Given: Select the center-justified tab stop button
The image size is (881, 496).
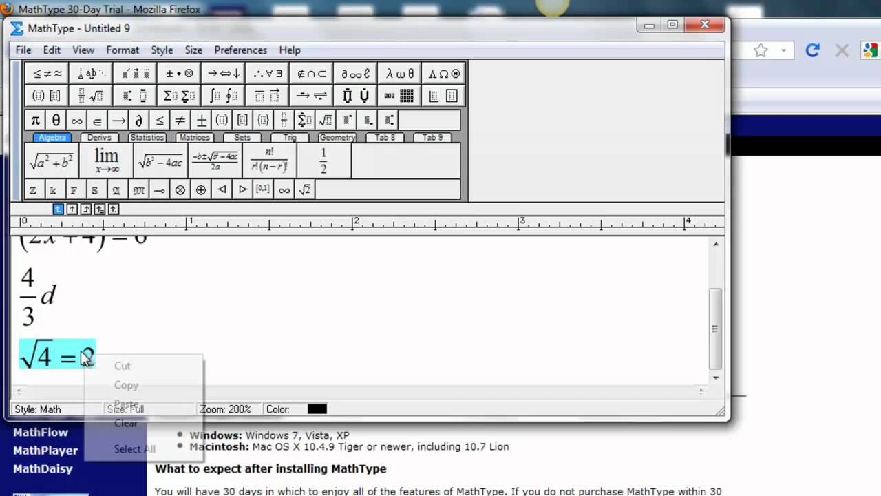Looking at the screenshot, I should tap(72, 209).
